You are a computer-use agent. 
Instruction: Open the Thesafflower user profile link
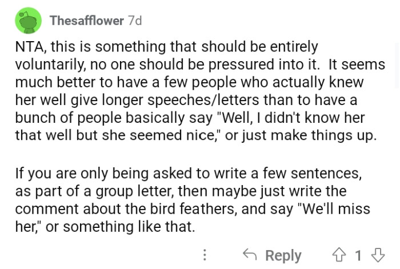[86, 21]
